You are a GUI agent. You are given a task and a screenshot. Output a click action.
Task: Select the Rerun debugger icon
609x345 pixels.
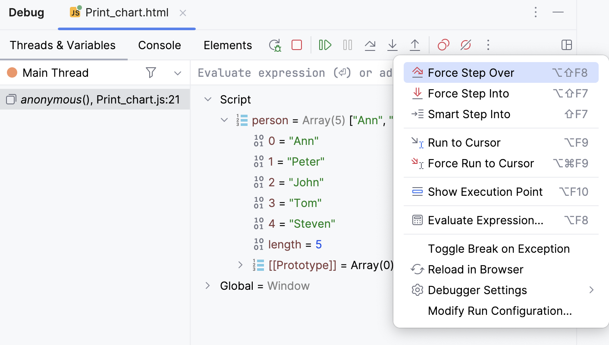(275, 45)
